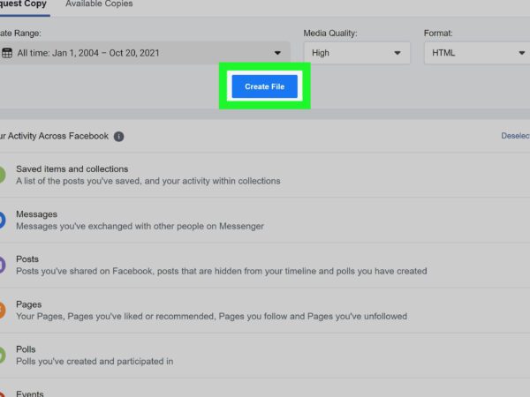Screen dimensions: 530x397
Task: Click the calendar icon in Date Range
Action: click(x=7, y=53)
